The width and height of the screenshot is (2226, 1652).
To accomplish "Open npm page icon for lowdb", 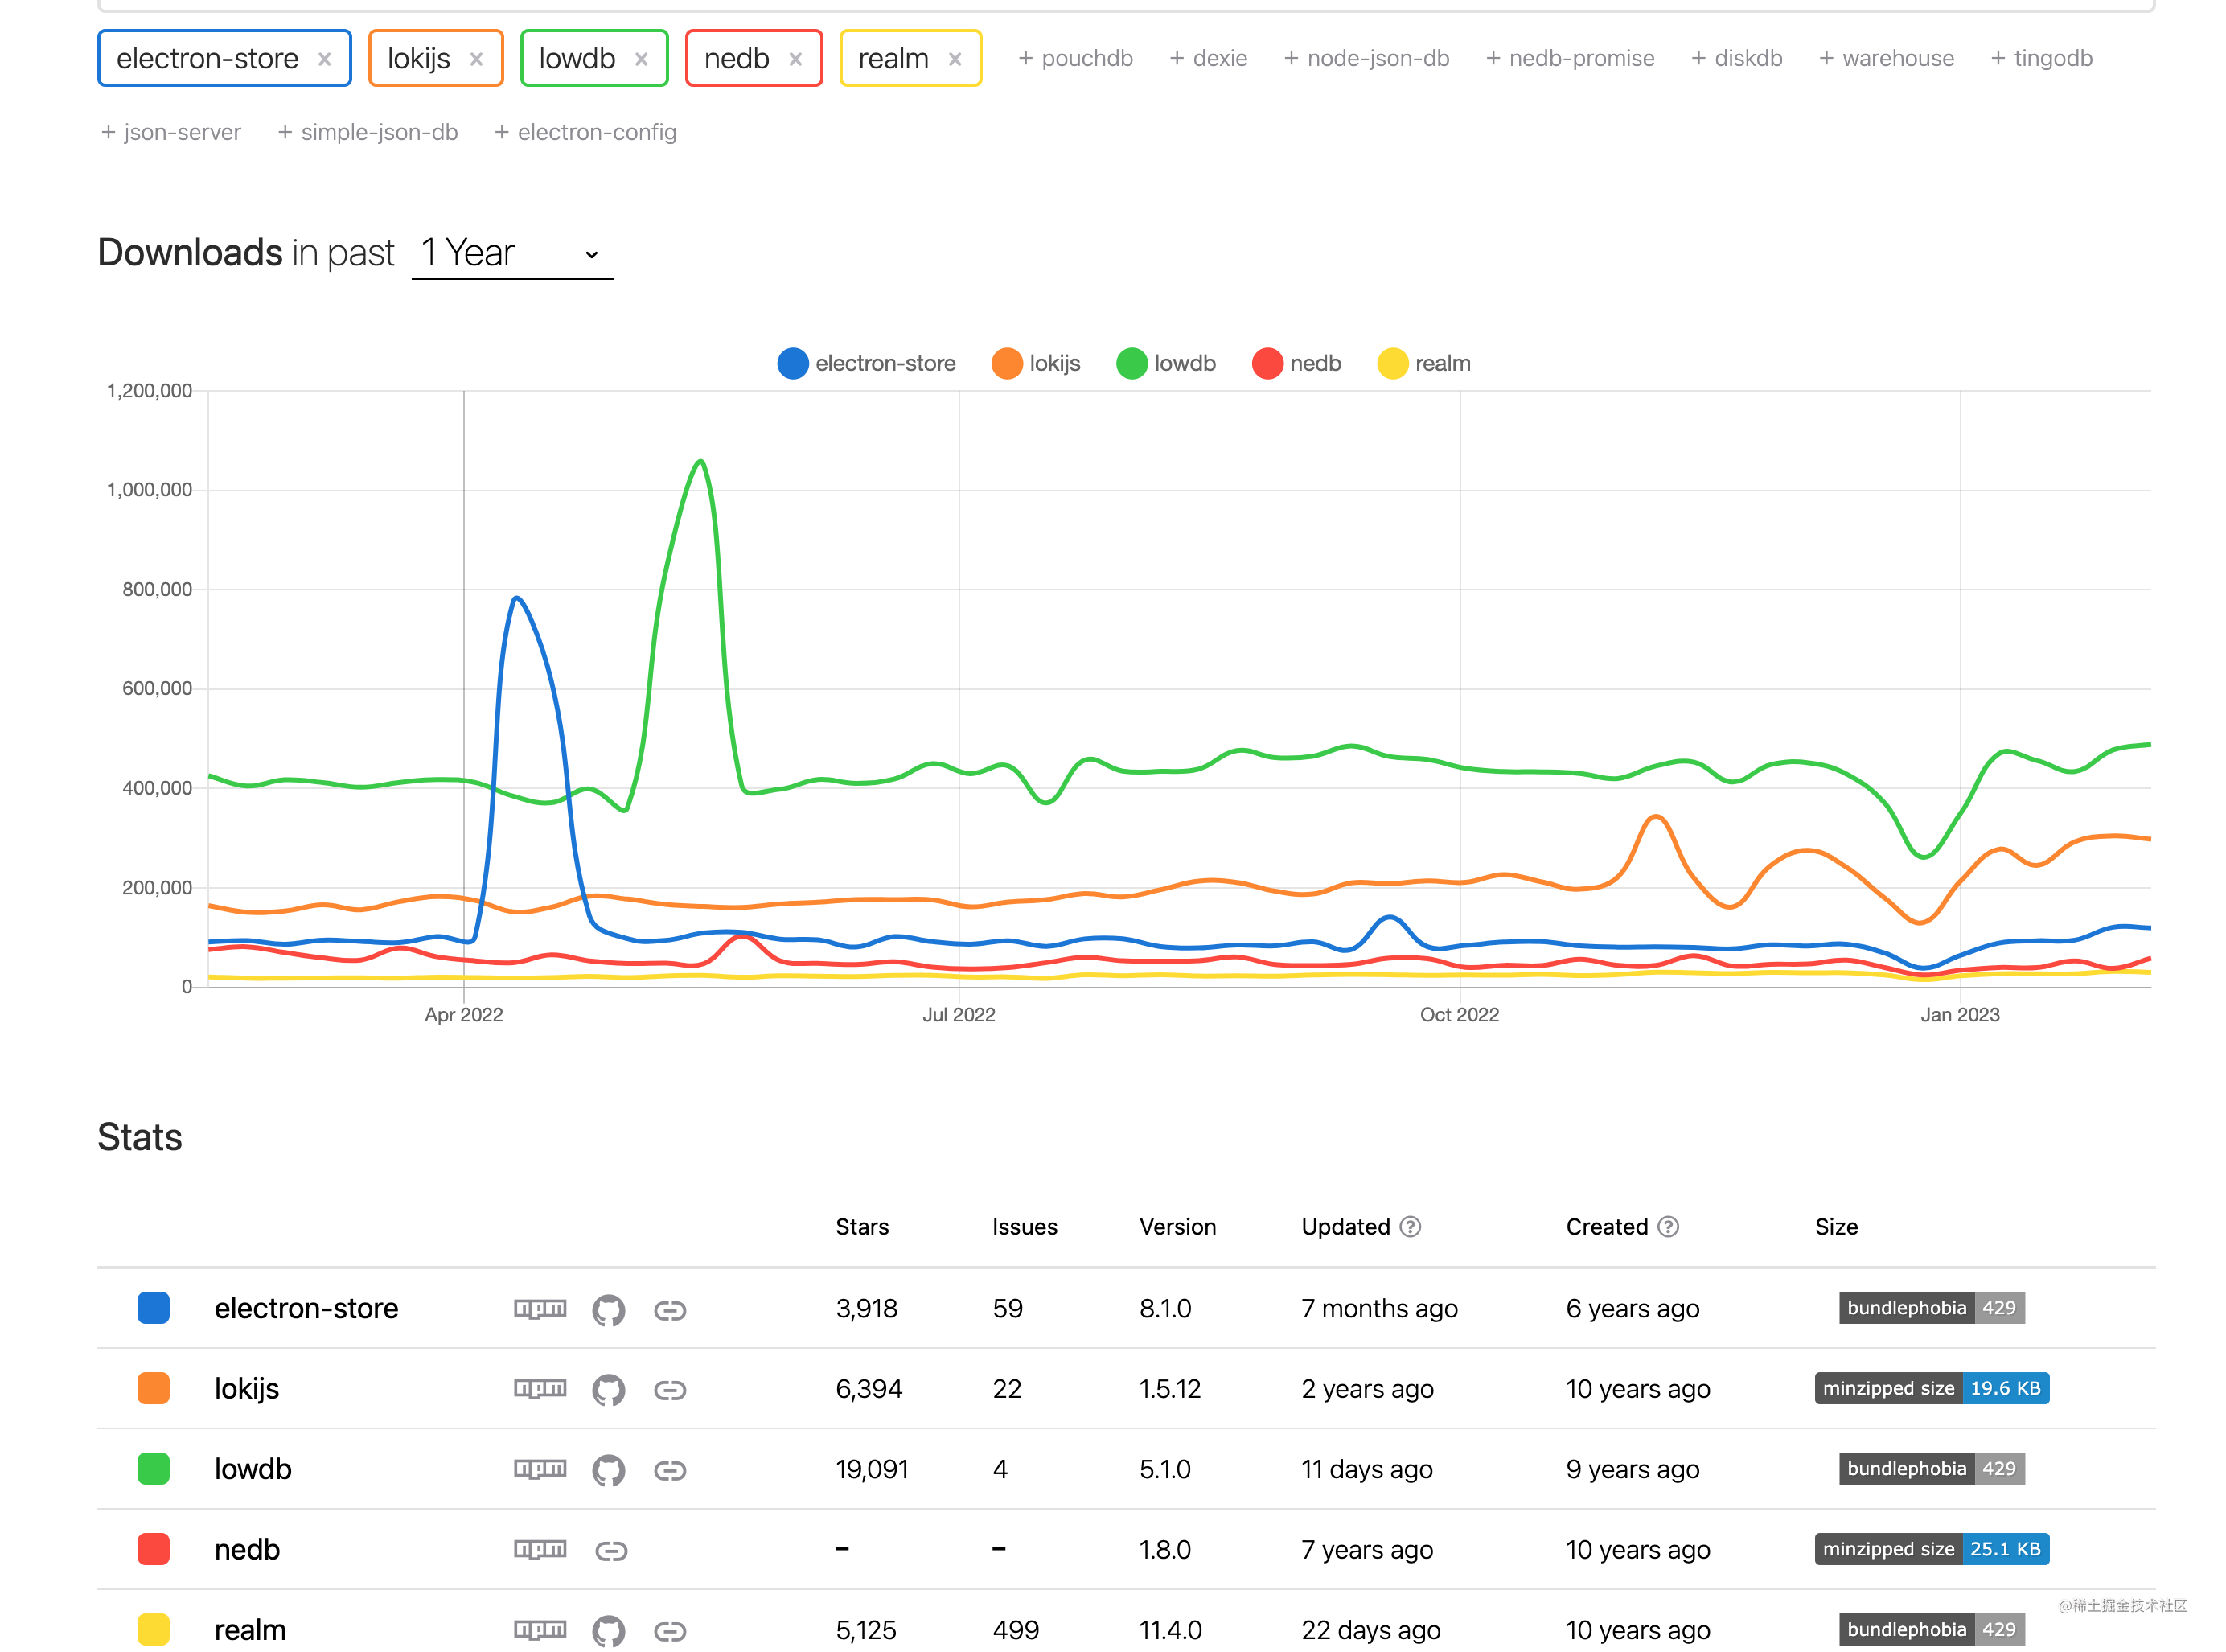I will coord(540,1469).
